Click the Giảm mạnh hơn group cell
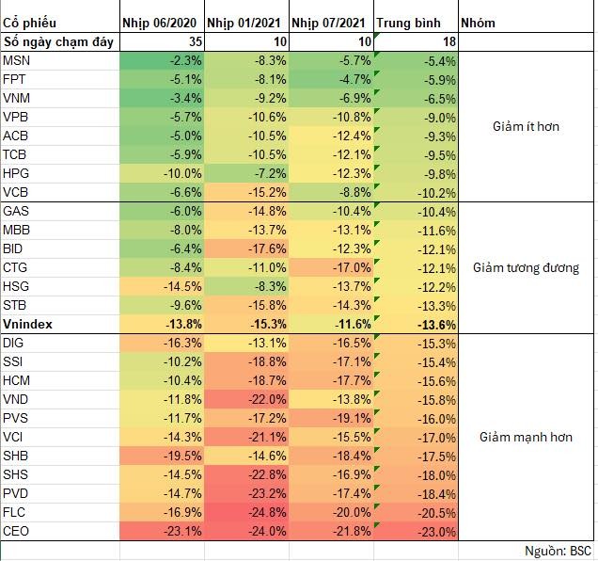This screenshot has height=561, width=598. 527,437
